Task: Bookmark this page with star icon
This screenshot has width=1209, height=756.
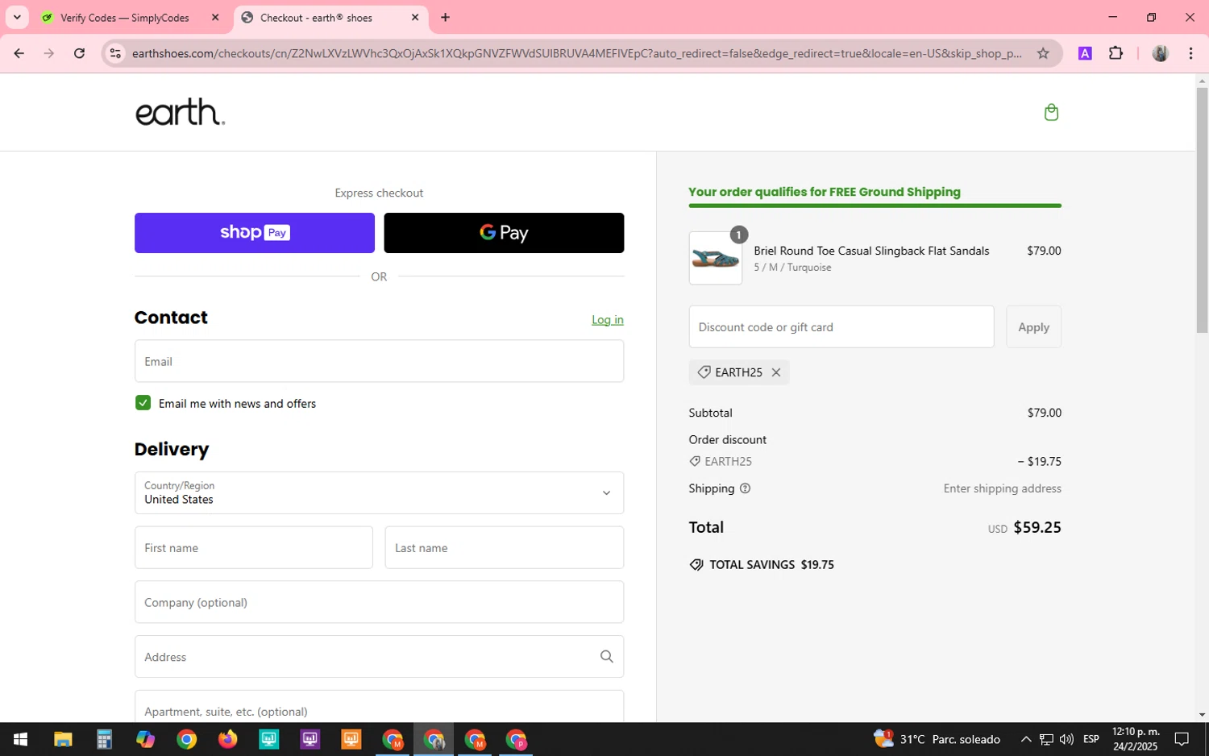Action: point(1043,53)
